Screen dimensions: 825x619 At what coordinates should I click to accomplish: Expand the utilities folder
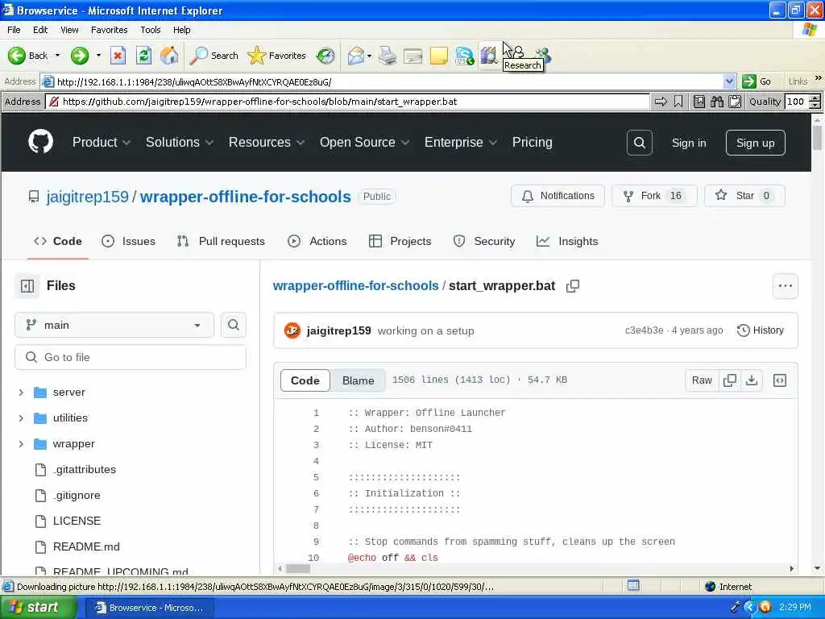point(21,418)
